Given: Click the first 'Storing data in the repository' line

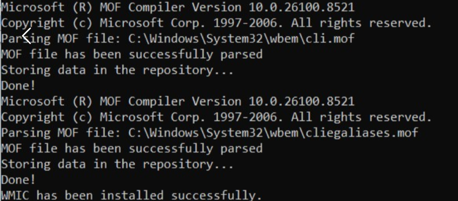Looking at the screenshot, I should (117, 70).
